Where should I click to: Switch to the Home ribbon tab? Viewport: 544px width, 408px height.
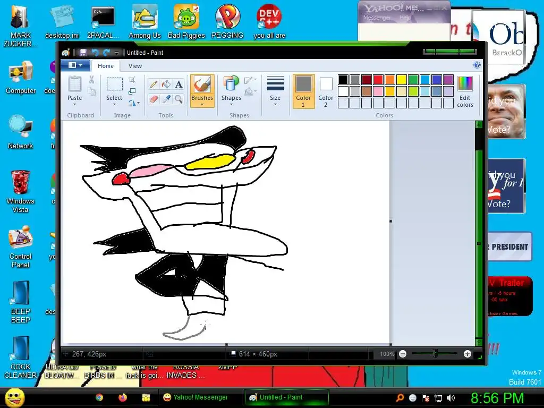(106, 66)
